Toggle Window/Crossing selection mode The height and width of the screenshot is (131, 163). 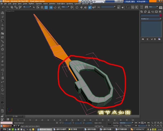46,7
